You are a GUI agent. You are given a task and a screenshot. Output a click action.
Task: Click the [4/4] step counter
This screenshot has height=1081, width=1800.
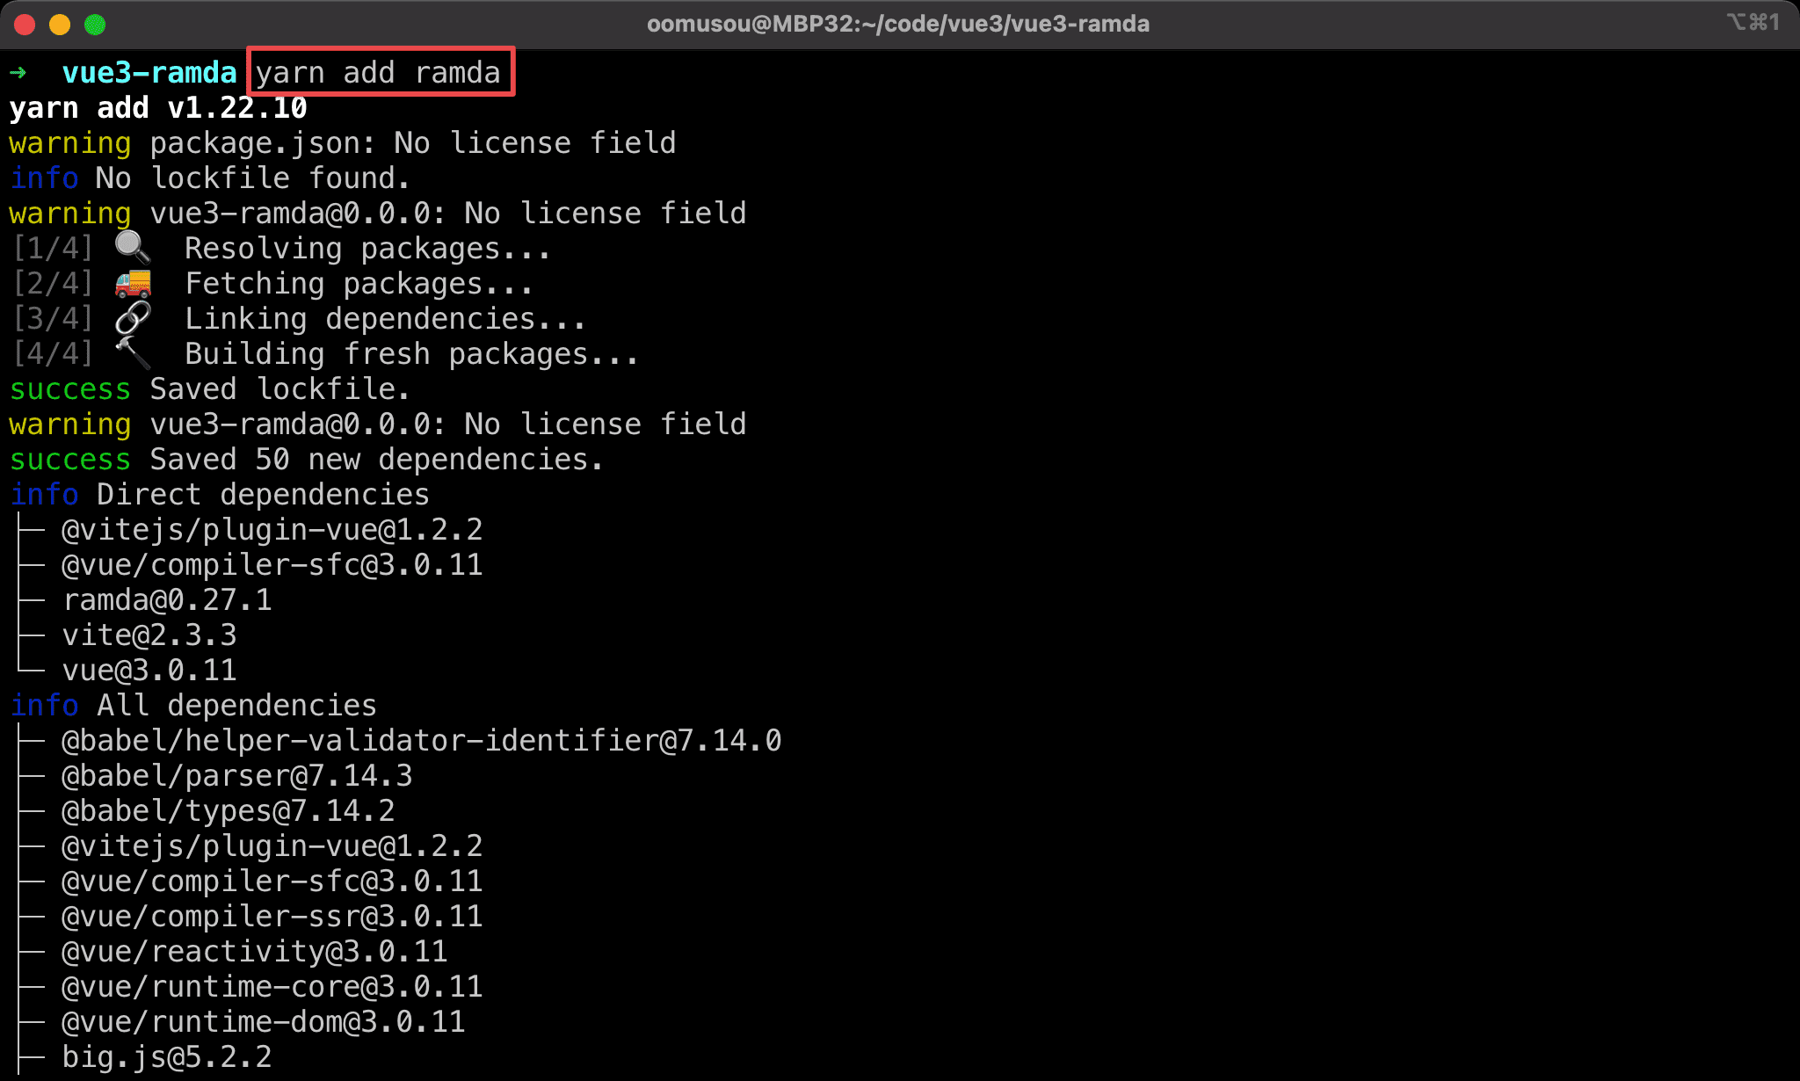pyautogui.click(x=53, y=354)
